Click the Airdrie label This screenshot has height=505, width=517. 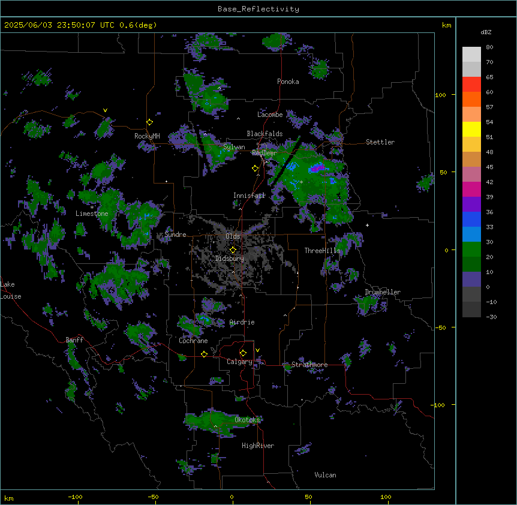pos(242,322)
